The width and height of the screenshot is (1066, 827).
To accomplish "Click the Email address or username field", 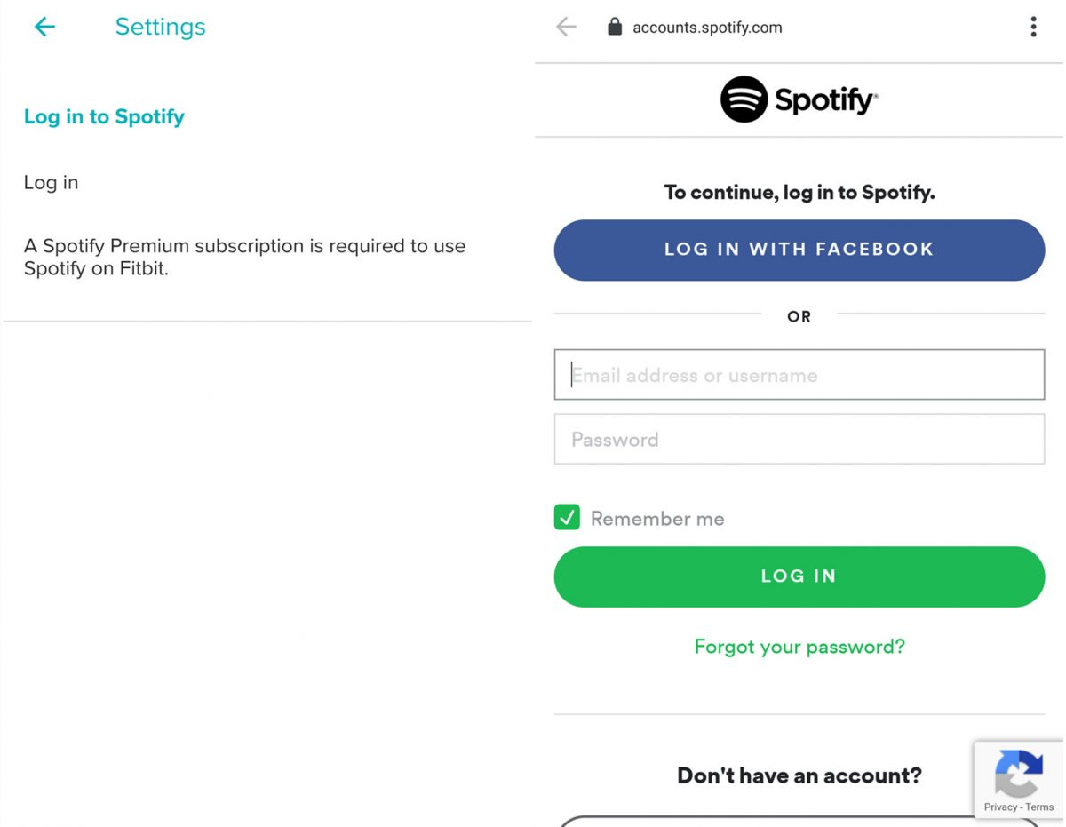I will point(799,375).
